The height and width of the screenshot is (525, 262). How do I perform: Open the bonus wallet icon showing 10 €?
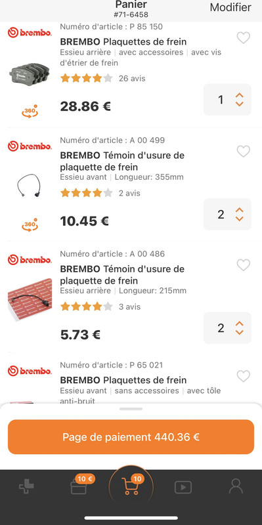click(x=79, y=486)
